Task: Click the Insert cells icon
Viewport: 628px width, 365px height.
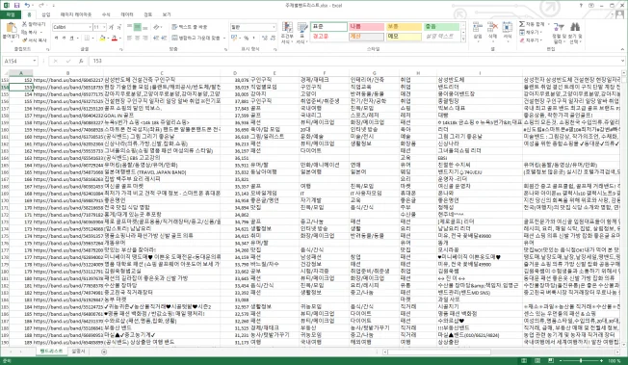Action: pos(478,27)
